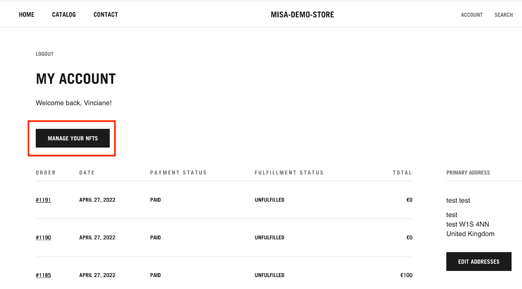Click the PRIMARY ADDRESS heading
522x289 pixels.
click(468, 172)
